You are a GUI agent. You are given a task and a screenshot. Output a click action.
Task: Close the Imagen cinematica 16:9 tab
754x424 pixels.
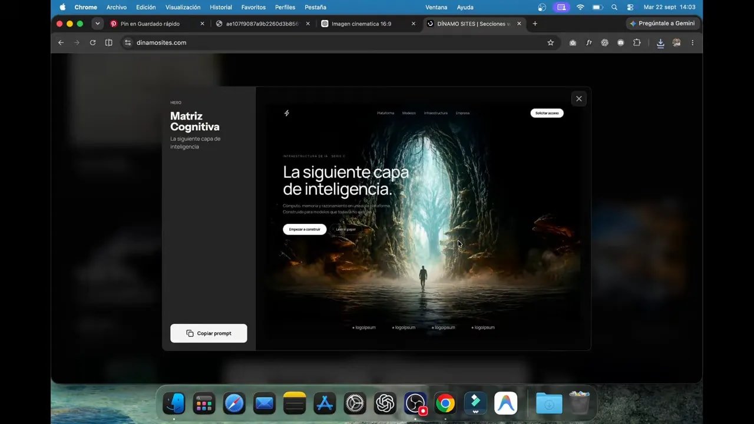coord(414,24)
